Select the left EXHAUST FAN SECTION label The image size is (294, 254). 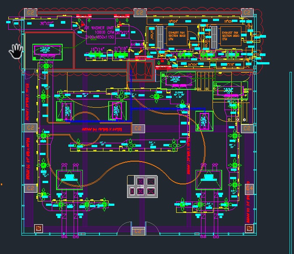[x=176, y=35]
